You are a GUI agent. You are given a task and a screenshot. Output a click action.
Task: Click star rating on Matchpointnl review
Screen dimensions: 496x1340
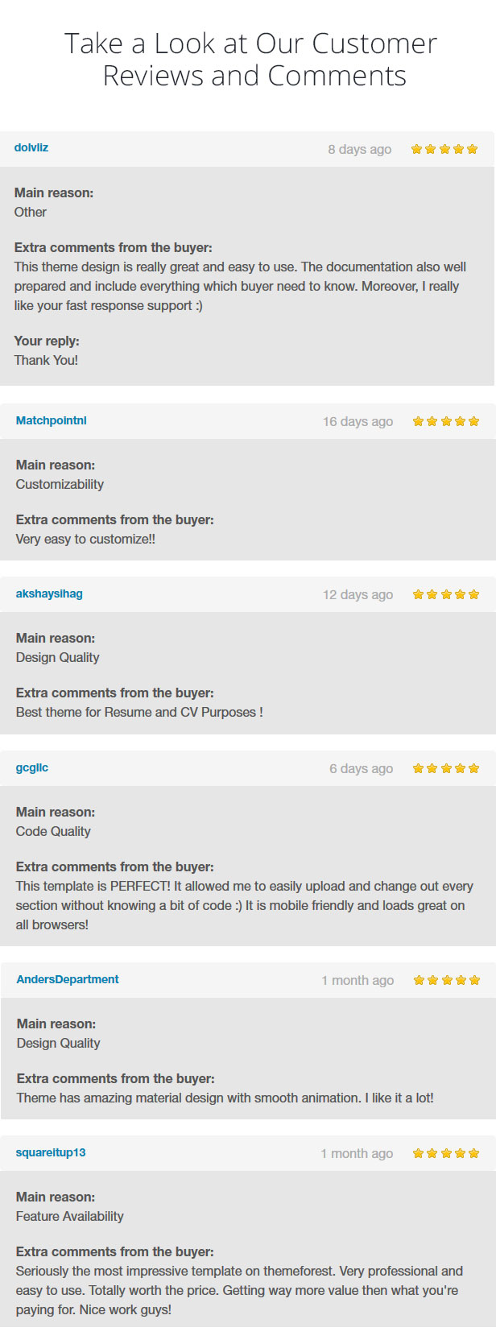tap(446, 421)
